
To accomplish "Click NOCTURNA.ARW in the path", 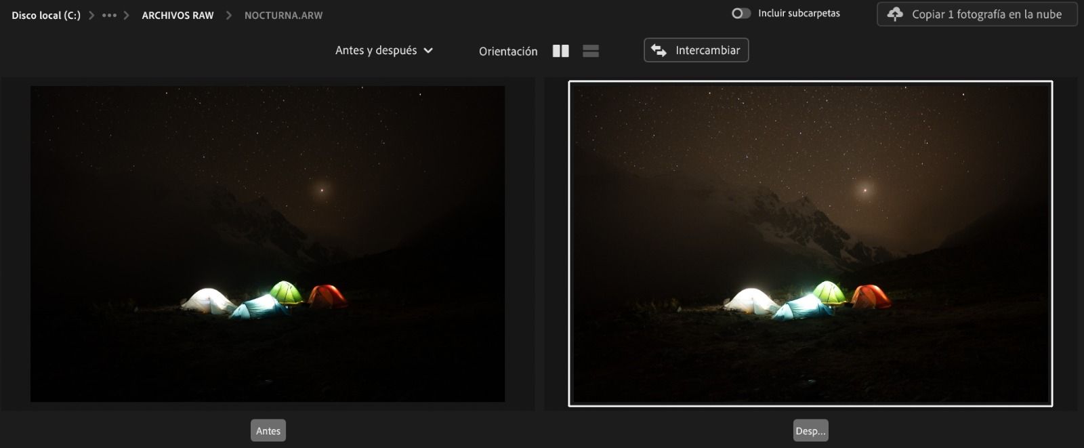I will pyautogui.click(x=283, y=15).
